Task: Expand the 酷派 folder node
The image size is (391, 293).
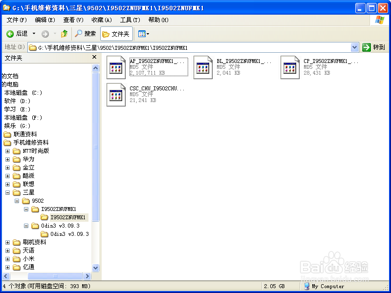Action: point(7,176)
